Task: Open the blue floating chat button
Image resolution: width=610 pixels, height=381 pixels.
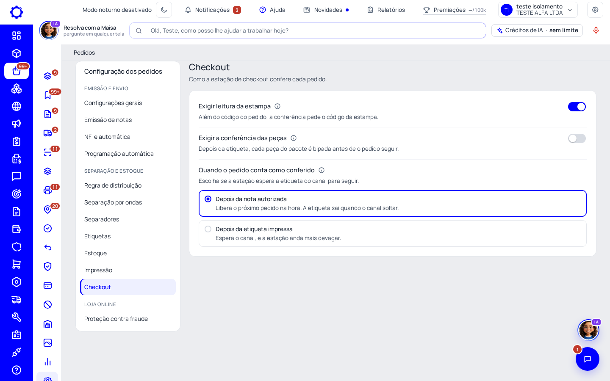Action: tap(588, 359)
